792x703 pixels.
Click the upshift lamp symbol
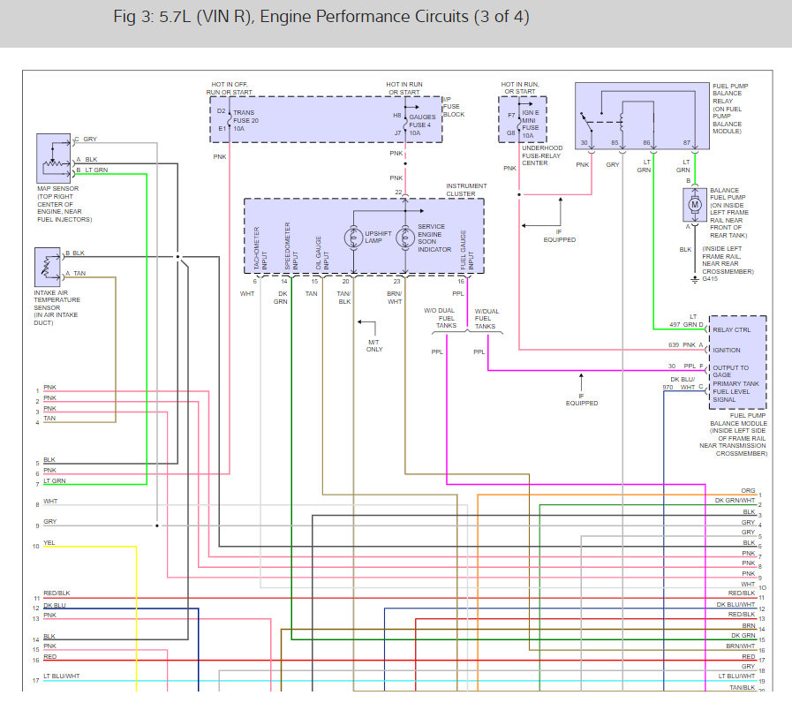pos(352,238)
